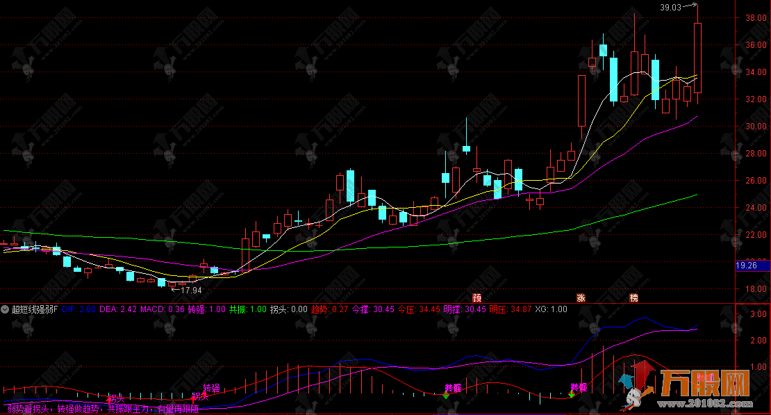This screenshot has width=771, height=415.
Task: Open the indicator dropdown beside 超短线强弱F
Action: point(5,309)
